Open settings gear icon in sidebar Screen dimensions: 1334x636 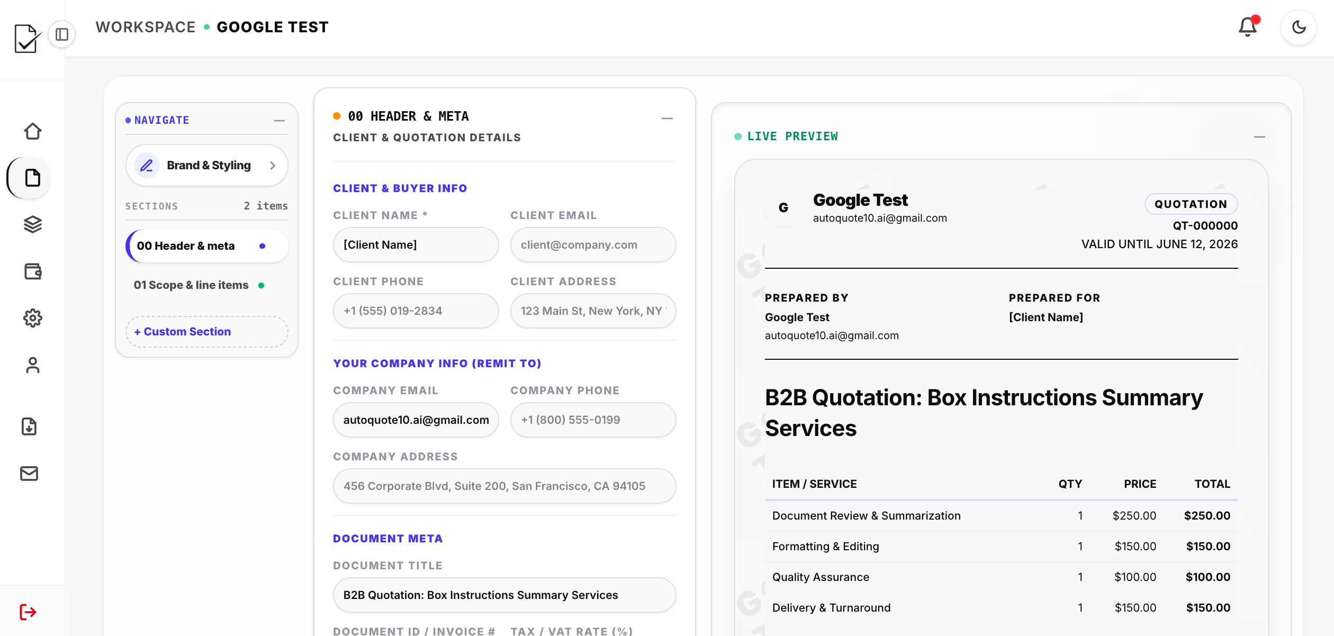coord(33,318)
